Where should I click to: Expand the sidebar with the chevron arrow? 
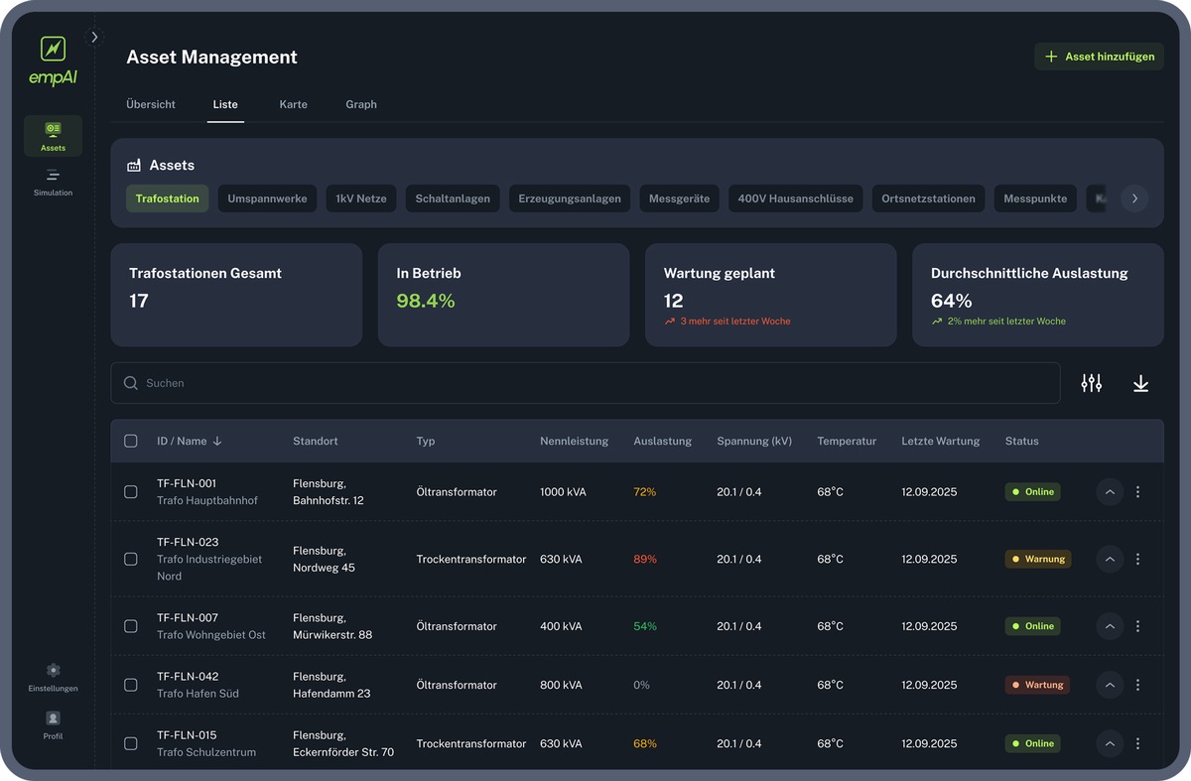click(94, 38)
